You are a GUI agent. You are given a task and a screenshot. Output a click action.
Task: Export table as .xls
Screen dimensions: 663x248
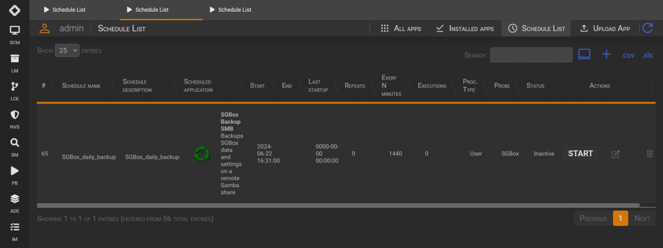pyautogui.click(x=647, y=55)
